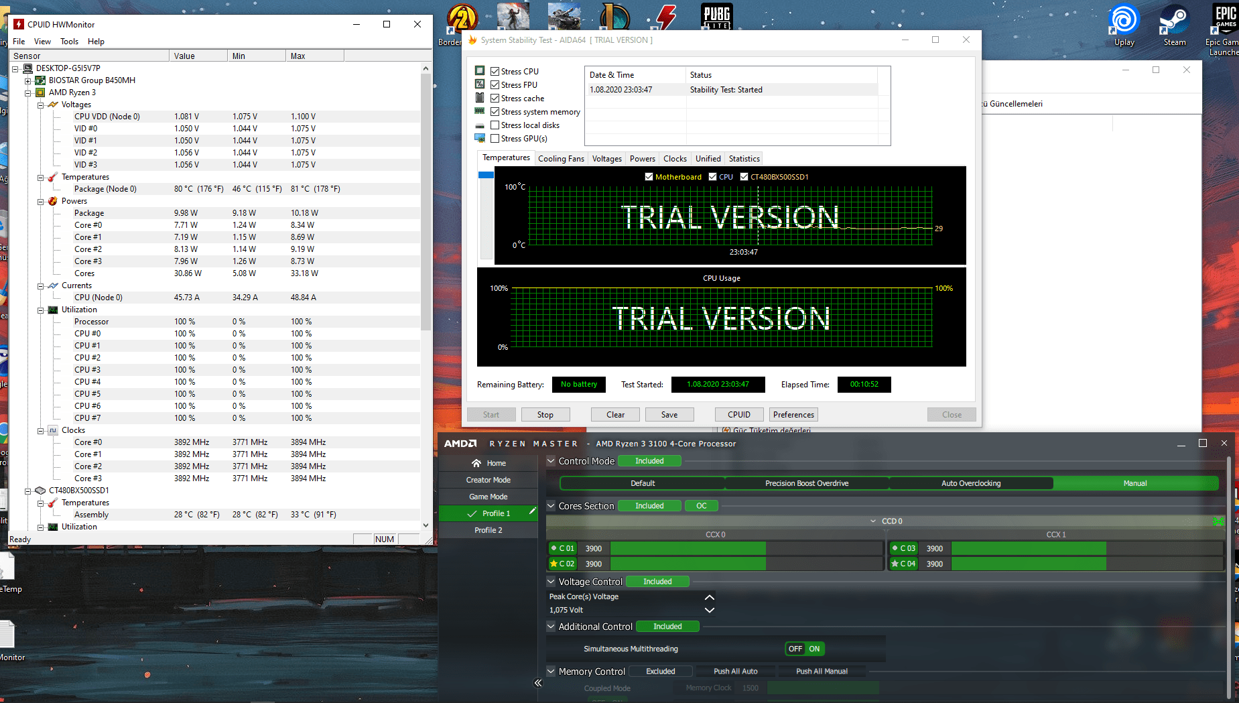Uncheck the Stress FPU option

[495, 85]
